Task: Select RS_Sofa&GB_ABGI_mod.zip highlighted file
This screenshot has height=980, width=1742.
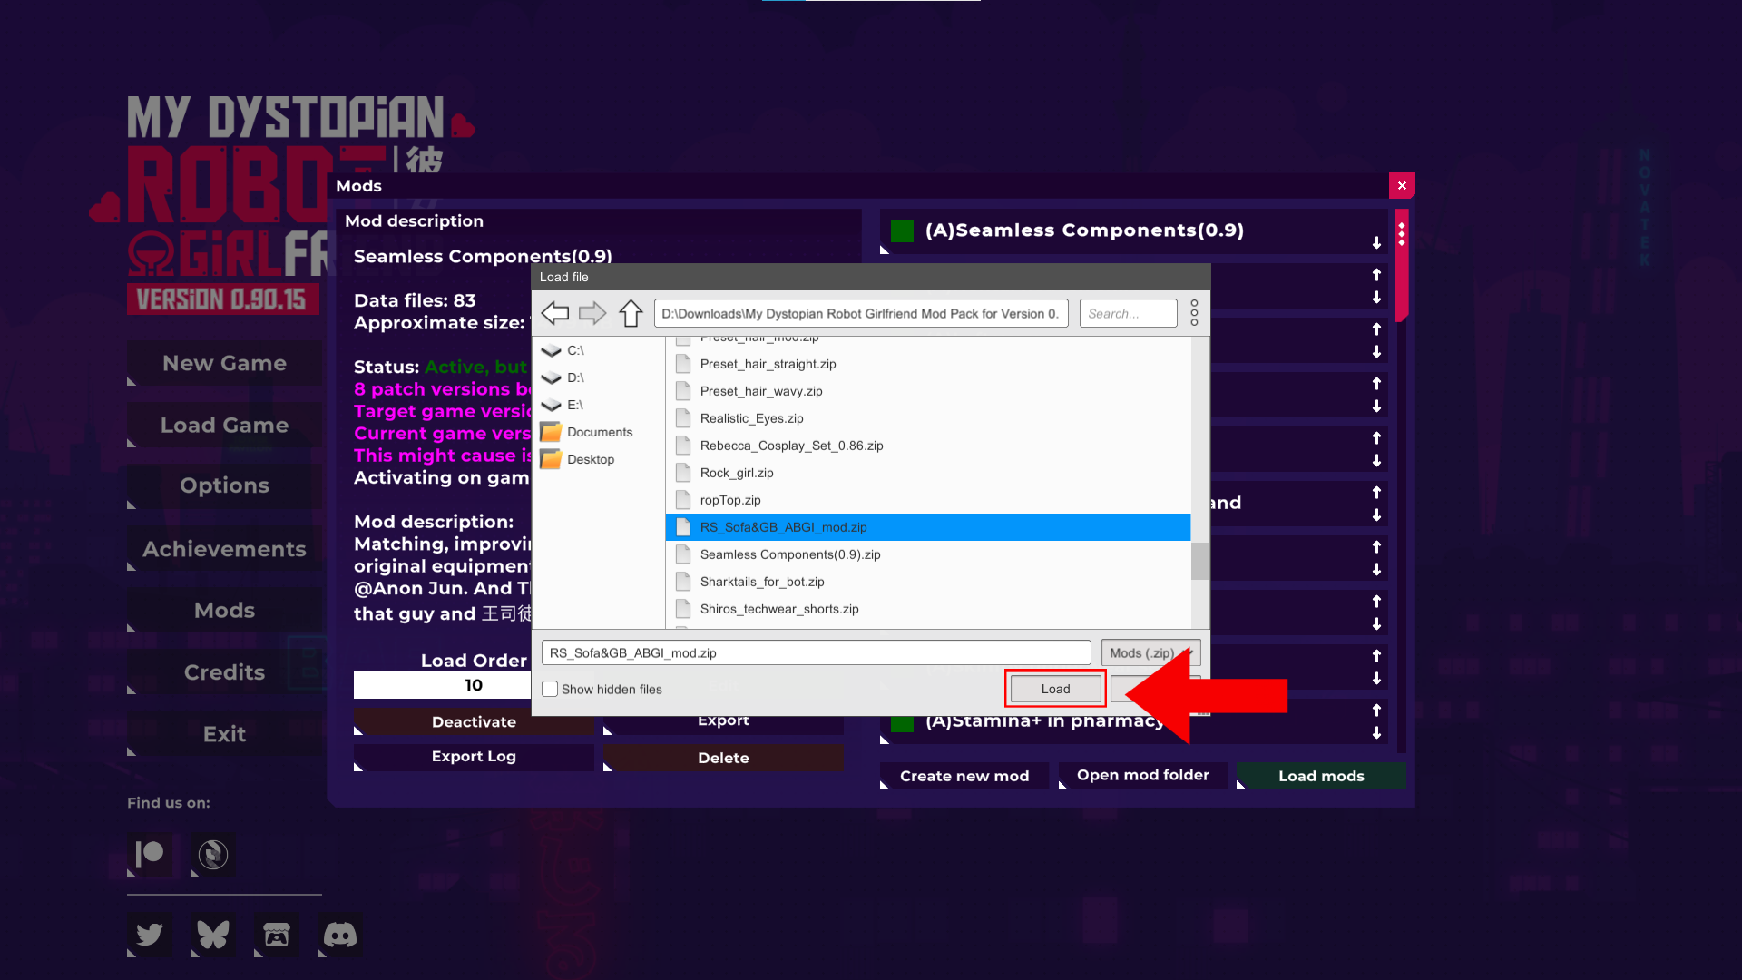Action: click(x=928, y=527)
